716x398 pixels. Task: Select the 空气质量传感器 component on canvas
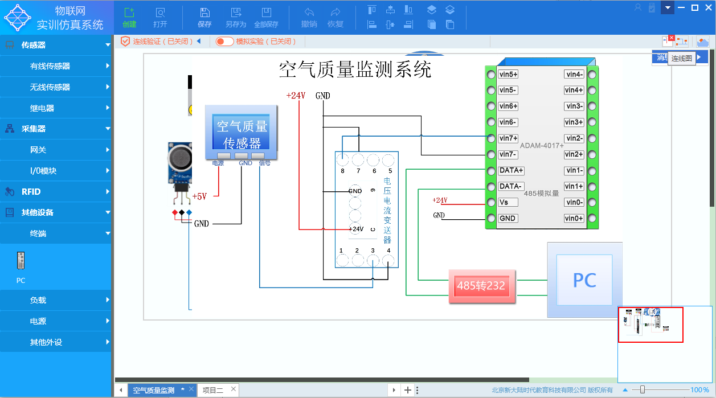(241, 132)
